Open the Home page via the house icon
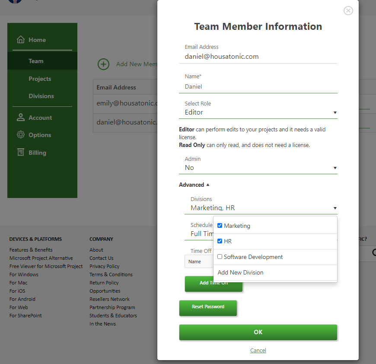This screenshot has height=364, width=376. click(x=20, y=39)
